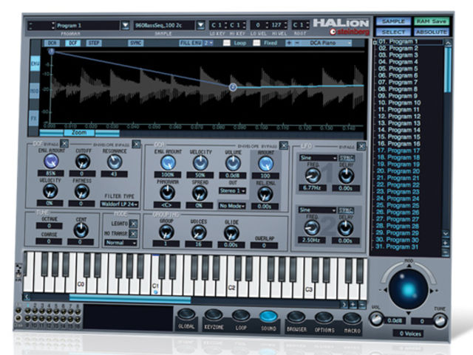Click the Panorama knob
Image resolution: width=473 pixels, height=355 pixels.
(167, 193)
